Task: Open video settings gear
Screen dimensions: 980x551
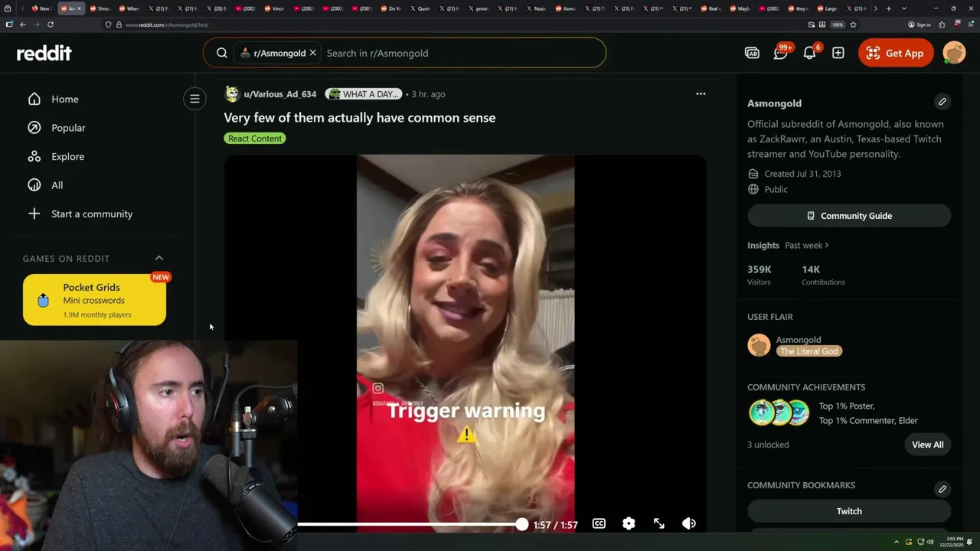Action: (x=629, y=523)
